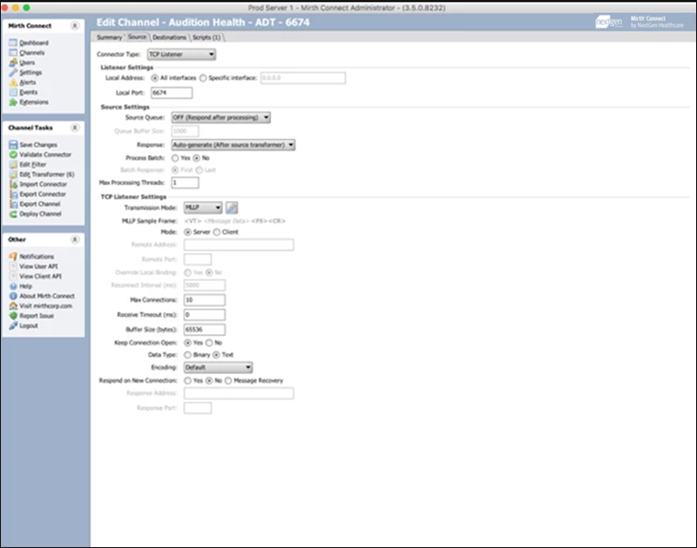The width and height of the screenshot is (697, 548).
Task: Switch to the Destinations tab
Action: [169, 38]
